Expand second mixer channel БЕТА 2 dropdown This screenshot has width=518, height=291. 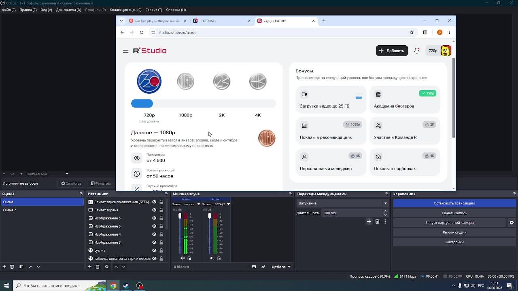point(228,204)
